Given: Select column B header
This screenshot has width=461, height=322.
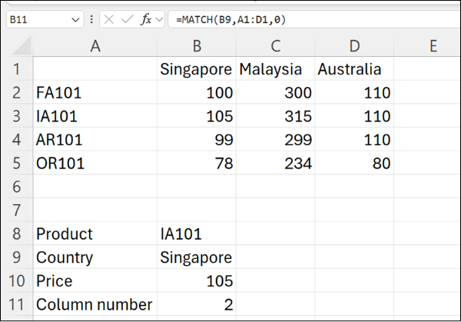Looking at the screenshot, I should pos(197,46).
